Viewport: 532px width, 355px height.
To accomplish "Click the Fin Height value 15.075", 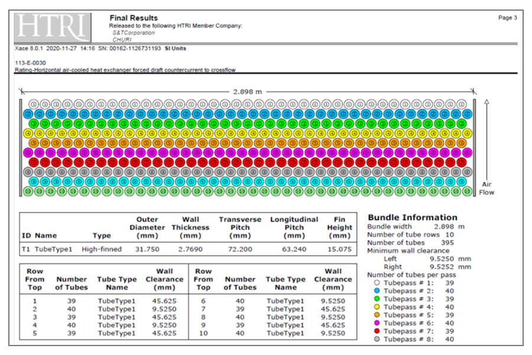I will point(339,249).
